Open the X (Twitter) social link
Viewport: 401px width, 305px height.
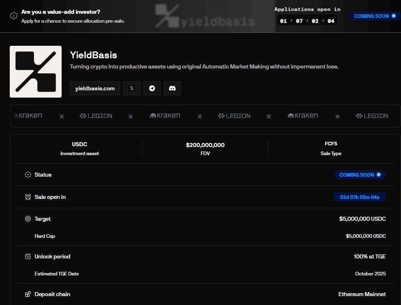click(132, 88)
